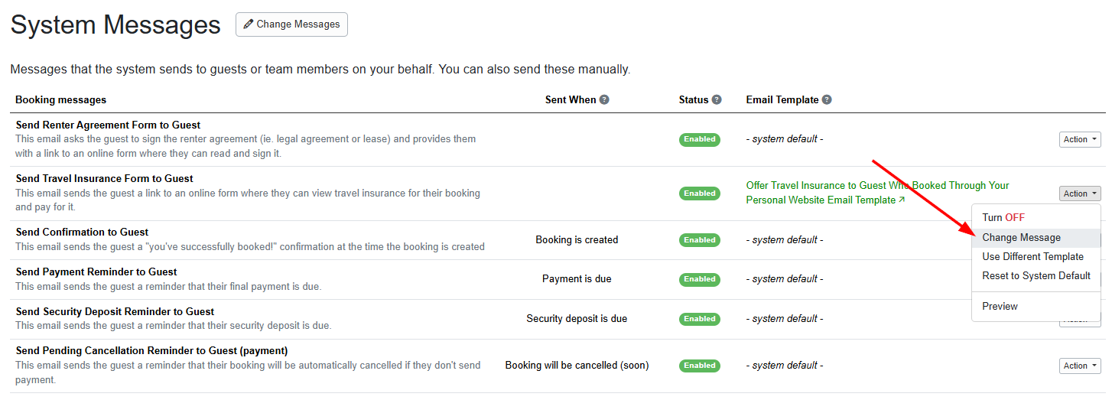Image resolution: width=1112 pixels, height=400 pixels.
Task: Click Enabled badge for Pending Cancellation Reminder
Action: point(700,366)
